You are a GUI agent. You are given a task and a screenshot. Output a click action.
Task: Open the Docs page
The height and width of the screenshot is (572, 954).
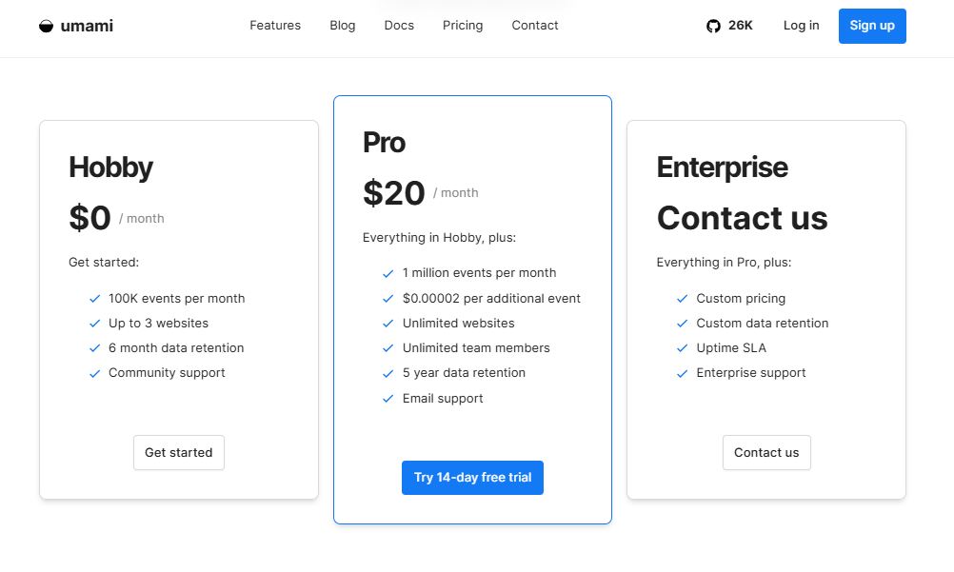click(x=399, y=26)
